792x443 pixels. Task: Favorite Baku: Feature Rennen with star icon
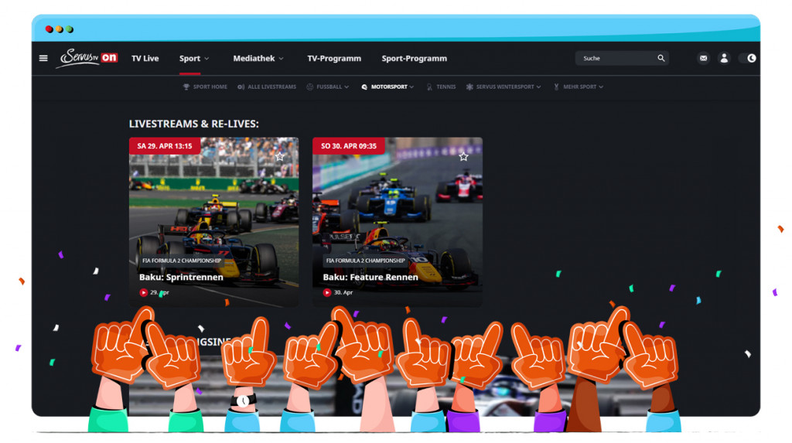[463, 157]
